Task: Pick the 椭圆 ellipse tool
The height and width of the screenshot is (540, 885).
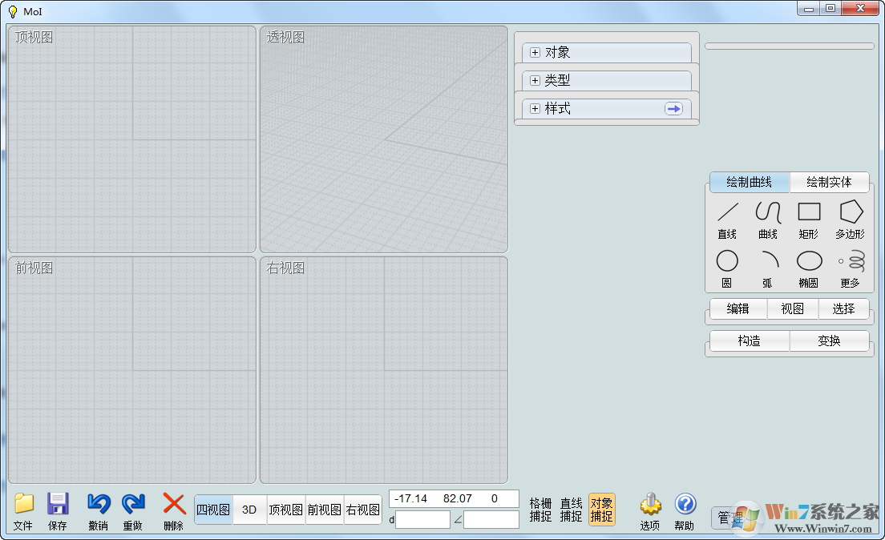Action: tap(808, 266)
